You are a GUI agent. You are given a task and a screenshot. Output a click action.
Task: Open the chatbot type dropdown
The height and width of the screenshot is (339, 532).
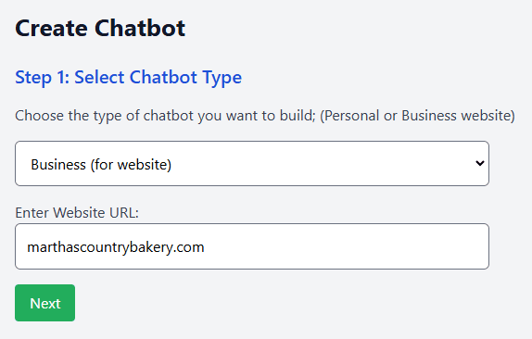pyautogui.click(x=252, y=163)
